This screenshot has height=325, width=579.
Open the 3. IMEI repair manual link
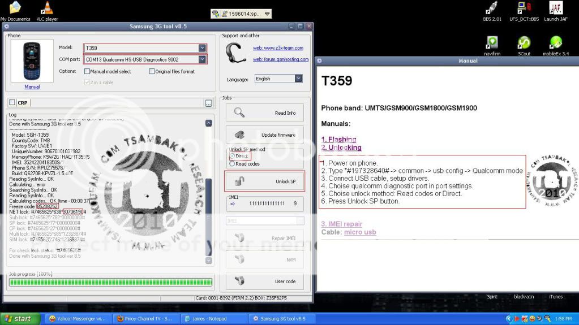pos(341,224)
